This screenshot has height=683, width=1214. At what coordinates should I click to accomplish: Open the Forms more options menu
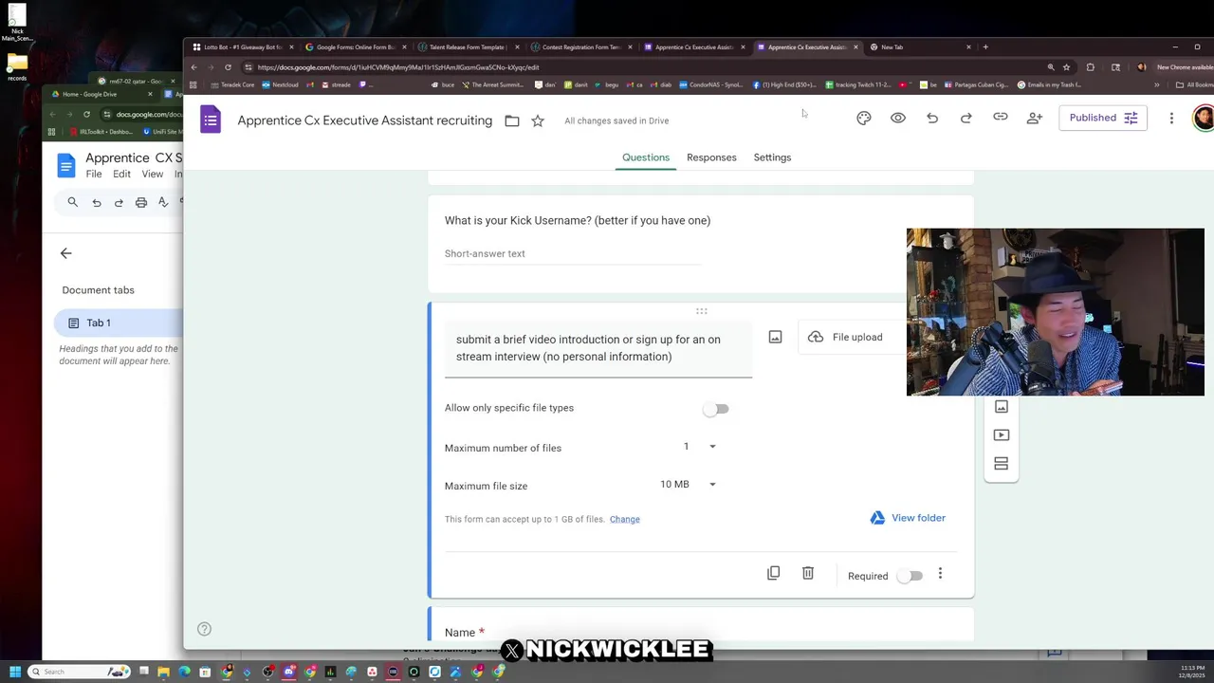pos(1171,118)
